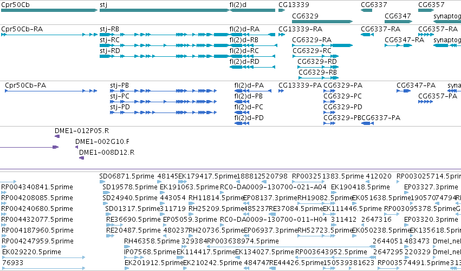Click the CG6329-RB transcript label
Image resolution: width=461 pixels, height=271 pixels.
click(x=317, y=72)
